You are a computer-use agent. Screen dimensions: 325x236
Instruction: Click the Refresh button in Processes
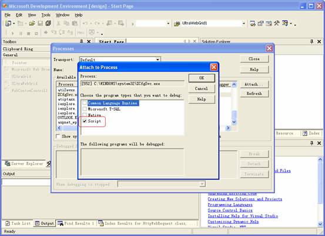[x=254, y=94]
